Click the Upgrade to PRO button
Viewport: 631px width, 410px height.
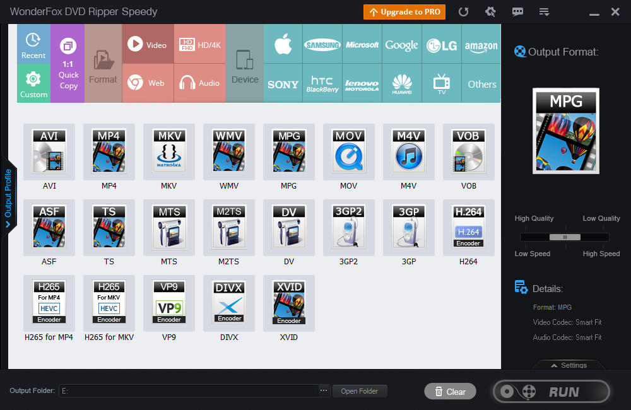point(404,11)
